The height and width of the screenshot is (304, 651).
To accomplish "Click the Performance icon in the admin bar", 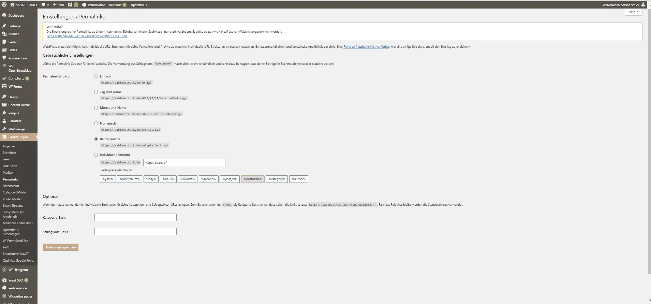I will point(84,5).
